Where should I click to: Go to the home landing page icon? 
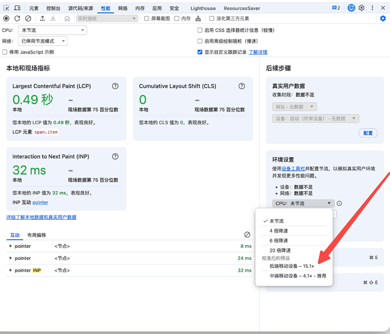[67, 19]
